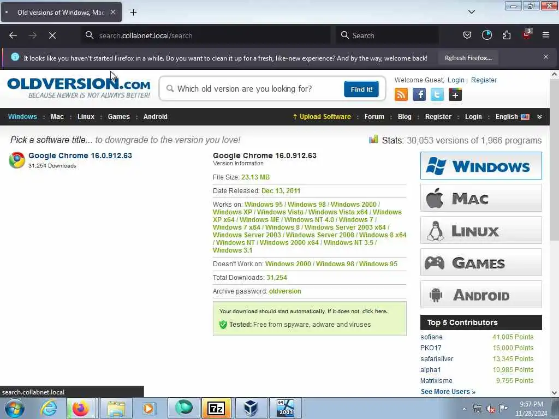Click the red uBlock extension icon
The height and width of the screenshot is (419, 559).
coord(527,34)
